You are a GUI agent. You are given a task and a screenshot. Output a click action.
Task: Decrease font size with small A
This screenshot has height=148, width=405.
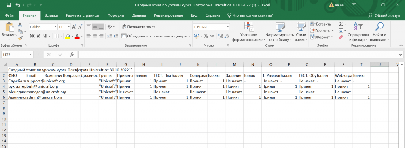(x=80, y=27)
